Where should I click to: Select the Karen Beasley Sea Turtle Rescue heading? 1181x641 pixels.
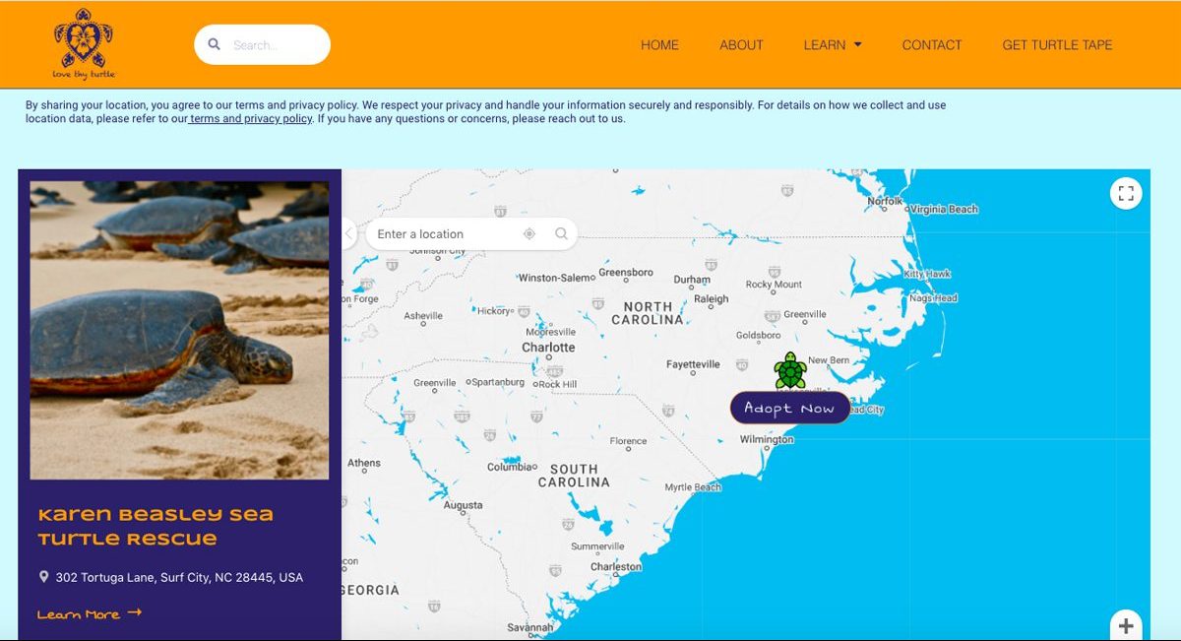[155, 527]
